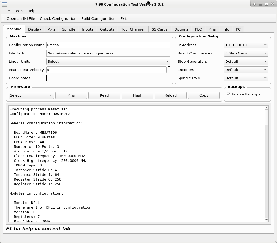
Task: Click the log scroll up arrow
Action: (x=267, y=107)
